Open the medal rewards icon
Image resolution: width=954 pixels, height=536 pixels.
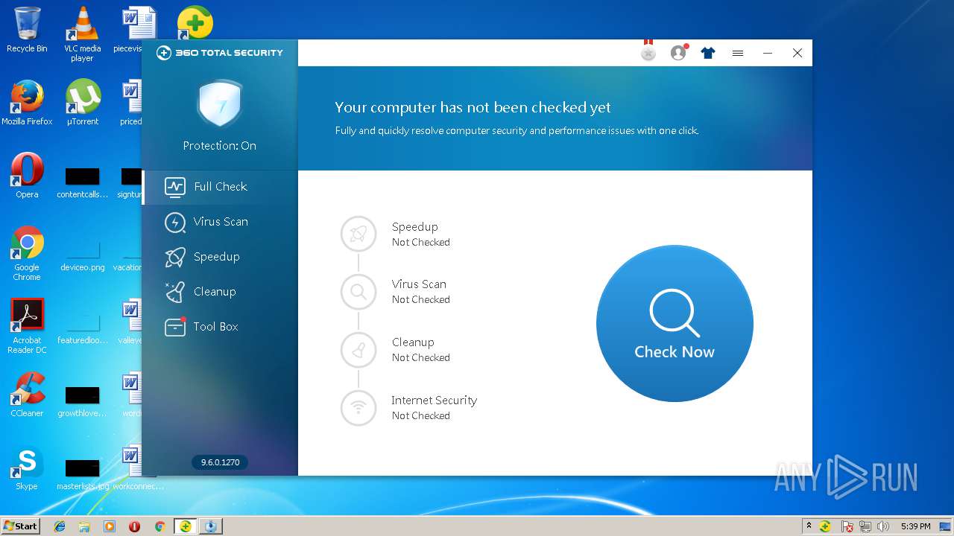(x=648, y=51)
